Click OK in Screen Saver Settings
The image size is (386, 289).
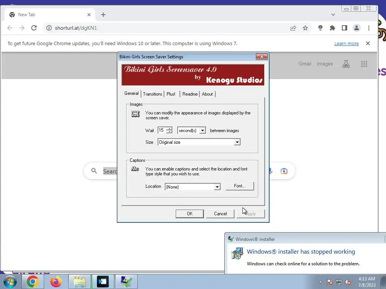tap(190, 214)
